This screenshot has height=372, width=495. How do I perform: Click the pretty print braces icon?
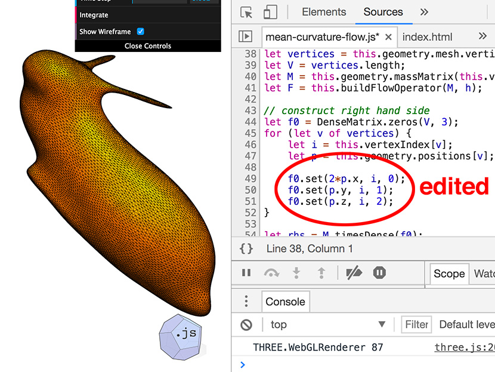click(246, 249)
